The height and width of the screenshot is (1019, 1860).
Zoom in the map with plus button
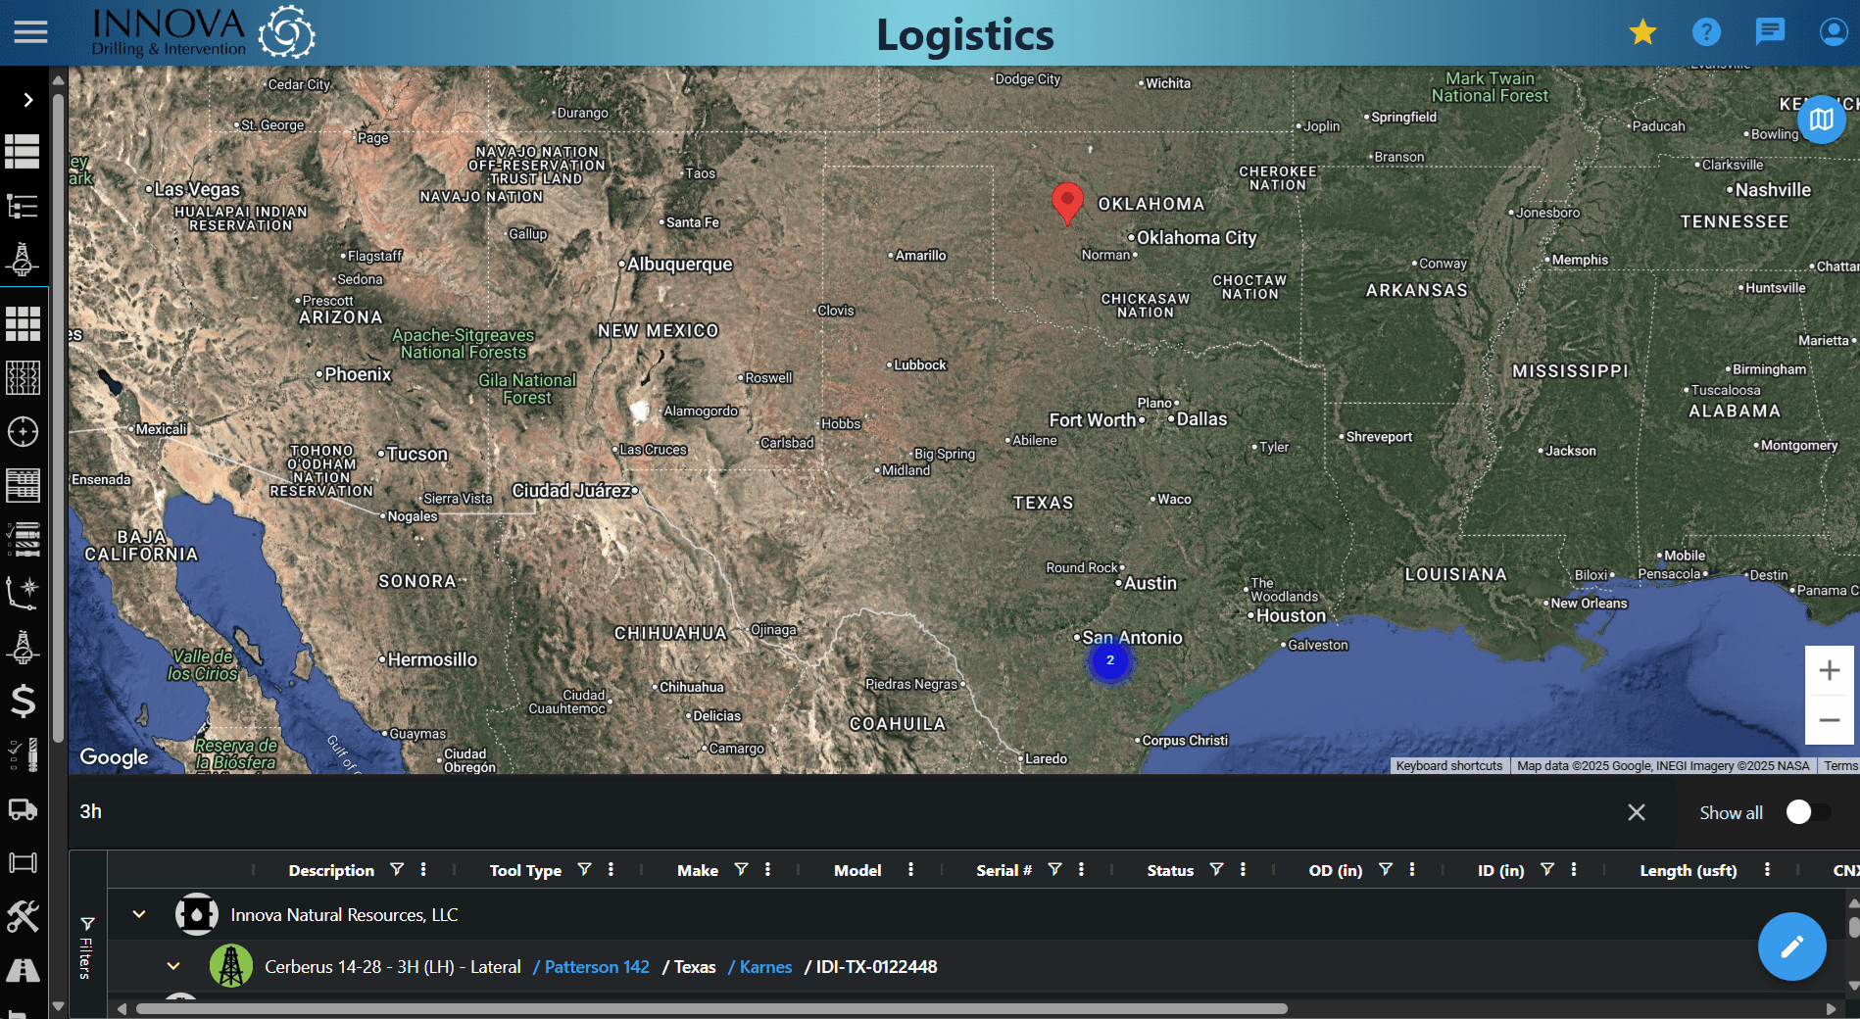click(x=1830, y=671)
